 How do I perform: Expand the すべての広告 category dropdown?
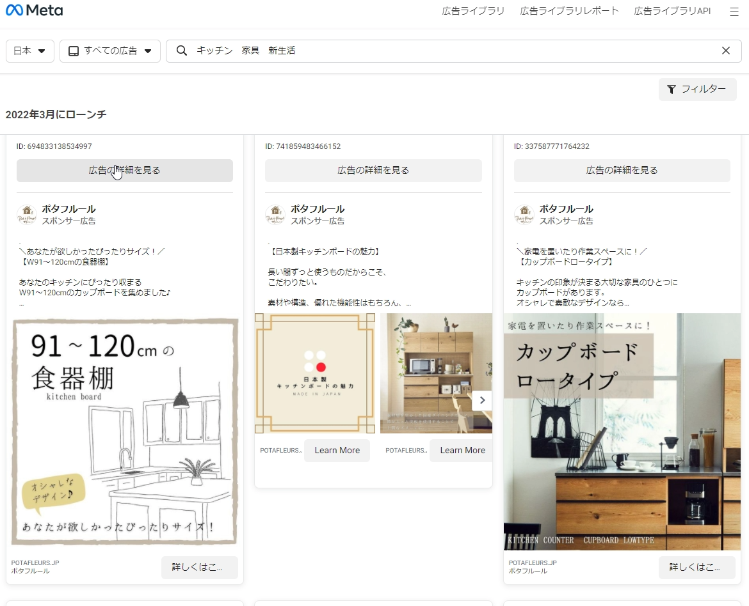(x=110, y=51)
